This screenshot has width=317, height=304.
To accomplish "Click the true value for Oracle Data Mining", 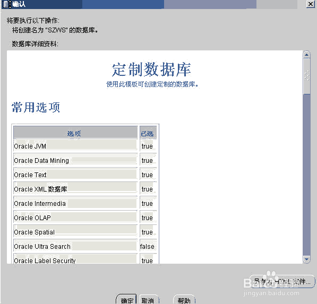I will pyautogui.click(x=147, y=160).
